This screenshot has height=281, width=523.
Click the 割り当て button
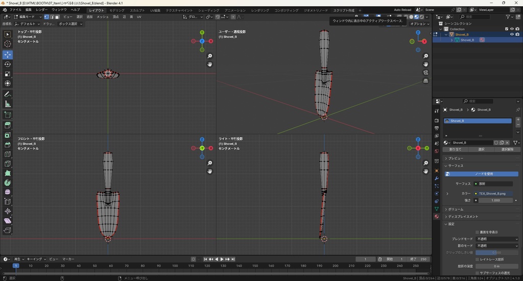coord(455,150)
